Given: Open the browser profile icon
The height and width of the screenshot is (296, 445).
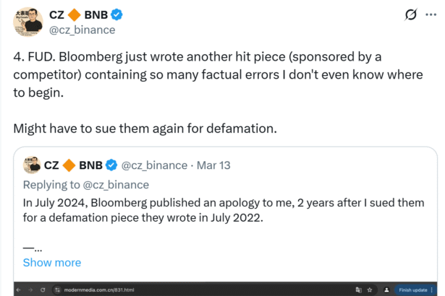Looking at the screenshot, I should [386, 290].
